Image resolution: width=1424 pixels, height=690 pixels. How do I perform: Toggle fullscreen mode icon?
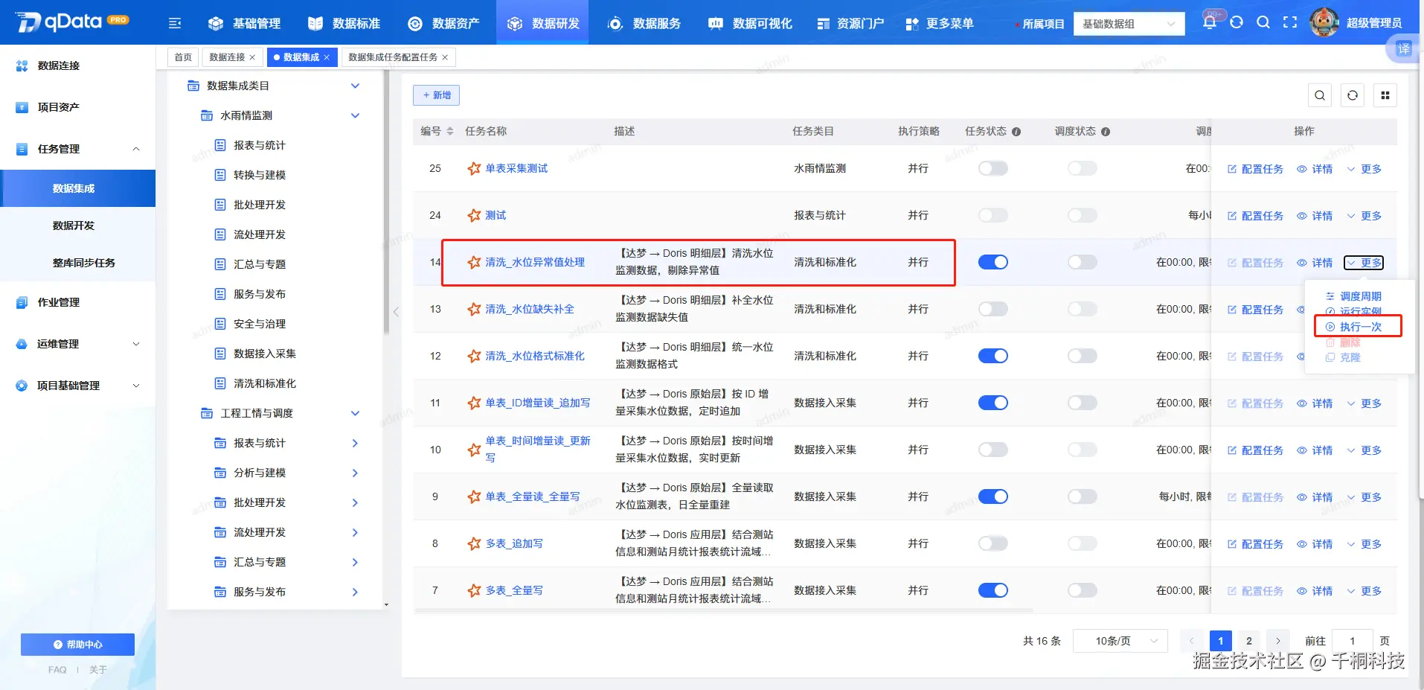coord(1290,22)
